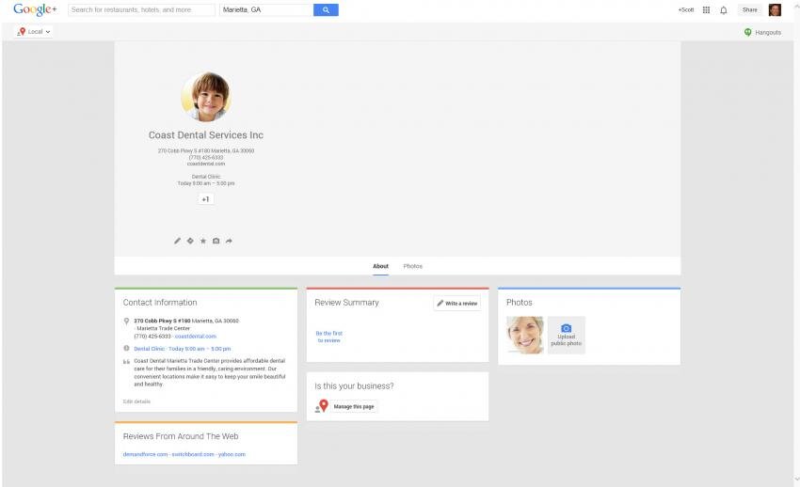This screenshot has height=487, width=800.
Task: Click the Manage this page button
Action: pyautogui.click(x=354, y=406)
